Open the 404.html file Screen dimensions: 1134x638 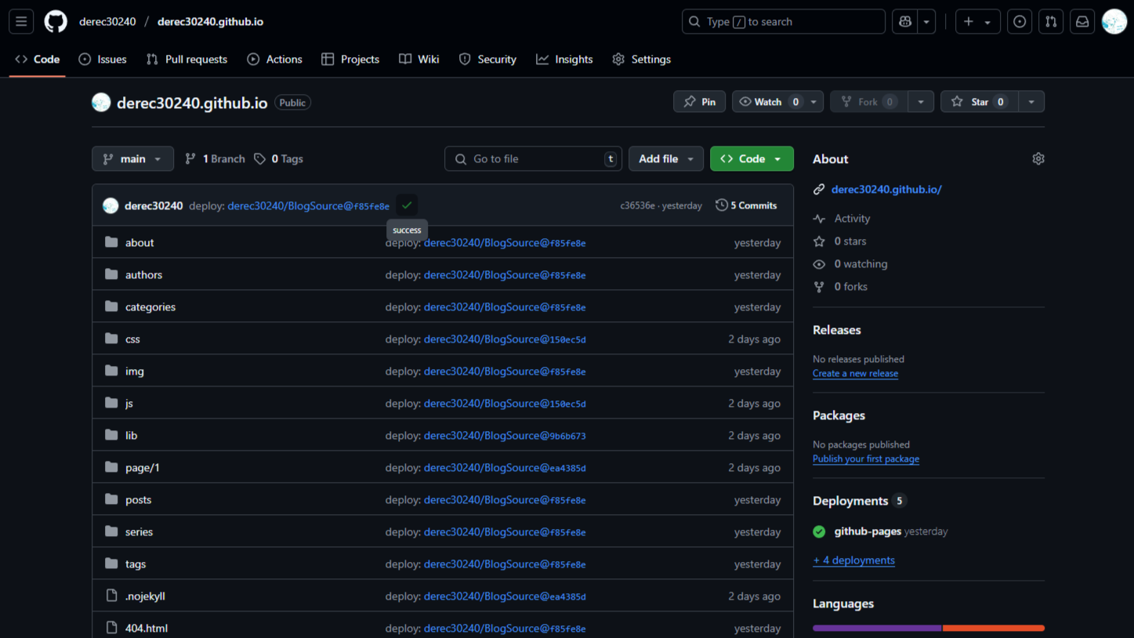[147, 629]
